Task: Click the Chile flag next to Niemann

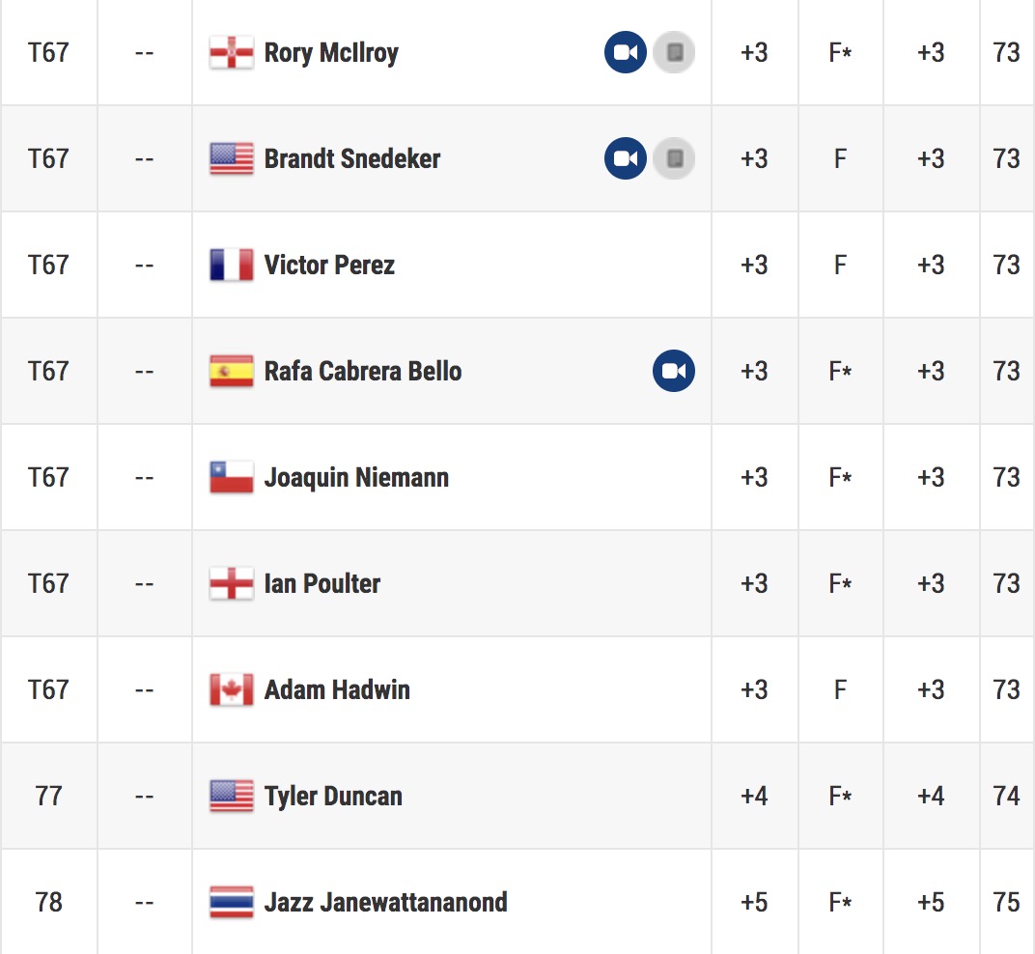Action: pos(231,477)
